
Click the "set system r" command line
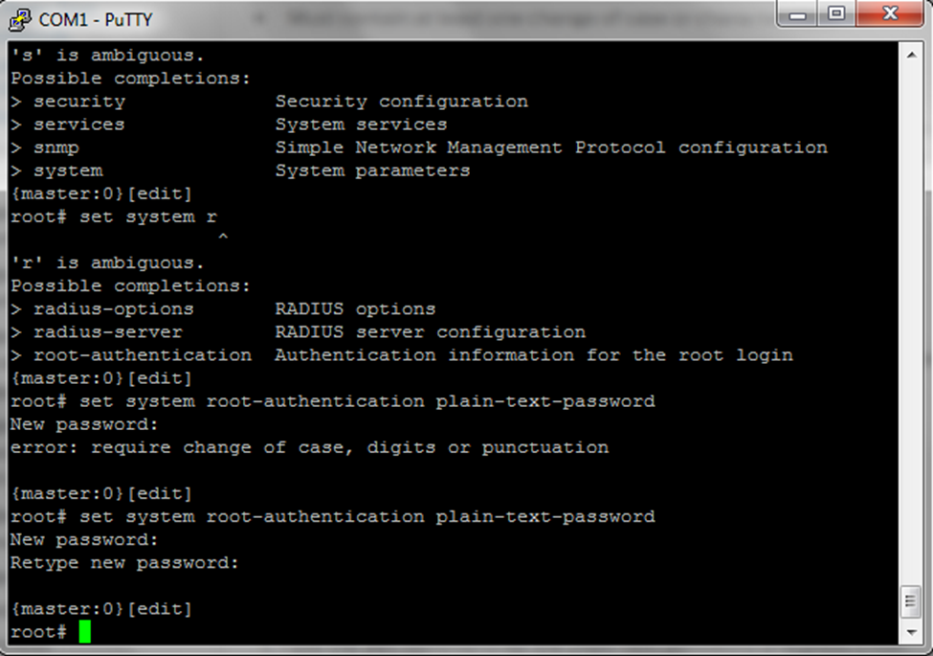[114, 216]
